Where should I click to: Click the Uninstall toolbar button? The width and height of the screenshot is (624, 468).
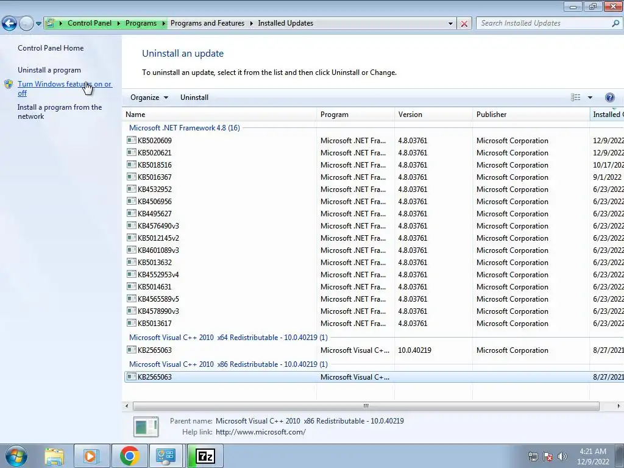click(194, 97)
